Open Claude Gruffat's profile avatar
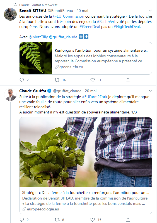Image resolution: width=157 pixels, height=223 pixels. [x=10, y=94]
